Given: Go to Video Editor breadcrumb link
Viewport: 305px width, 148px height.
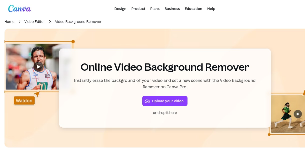Looking at the screenshot, I should point(35,22).
